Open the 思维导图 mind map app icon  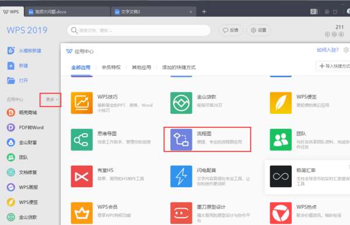(82, 140)
